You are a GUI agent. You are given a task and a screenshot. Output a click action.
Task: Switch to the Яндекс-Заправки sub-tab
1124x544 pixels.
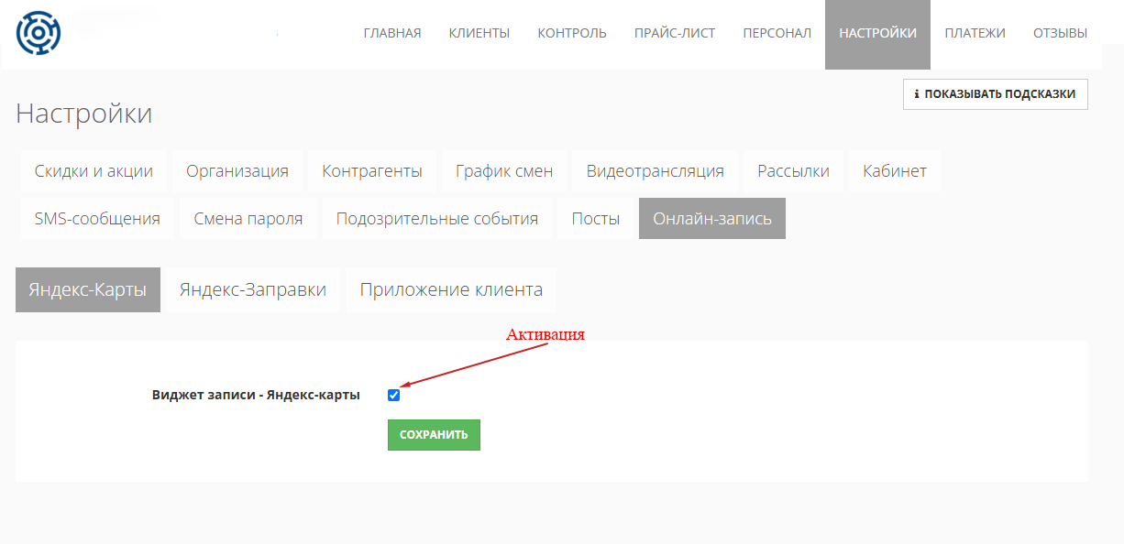253,289
